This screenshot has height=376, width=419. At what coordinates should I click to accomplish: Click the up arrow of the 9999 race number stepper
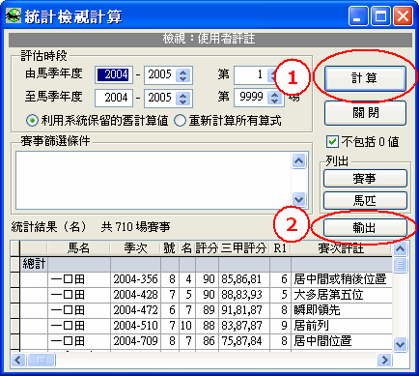[274, 94]
